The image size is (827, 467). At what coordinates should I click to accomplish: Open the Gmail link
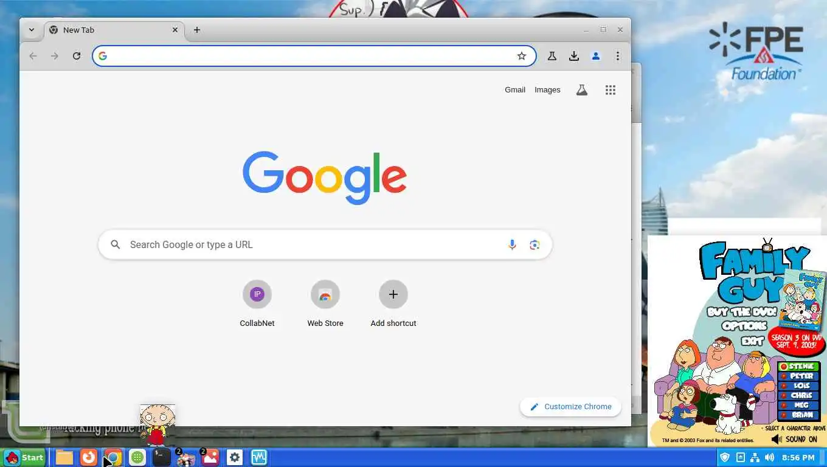click(x=515, y=90)
